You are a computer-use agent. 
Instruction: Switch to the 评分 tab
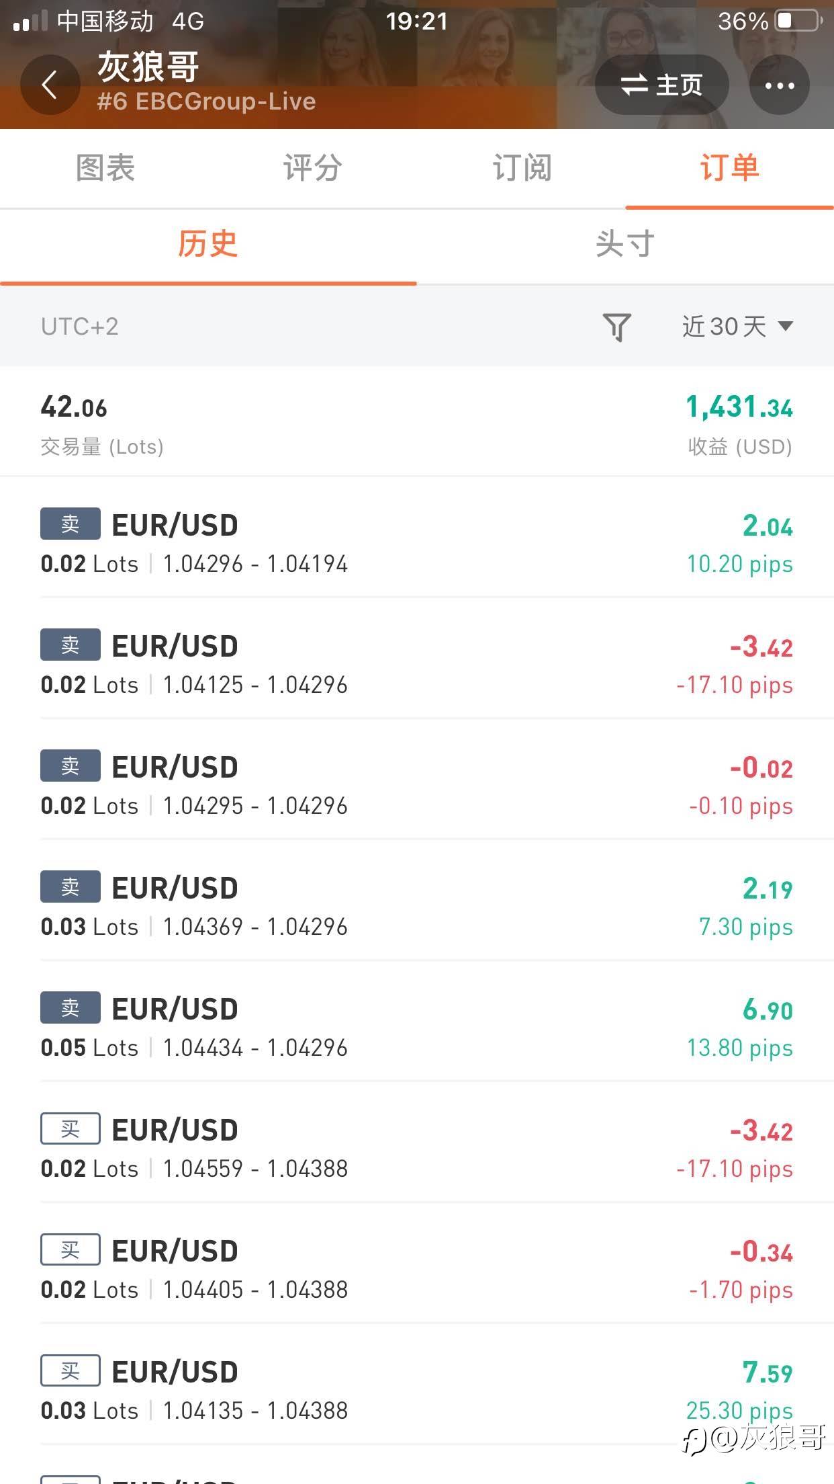click(x=313, y=168)
